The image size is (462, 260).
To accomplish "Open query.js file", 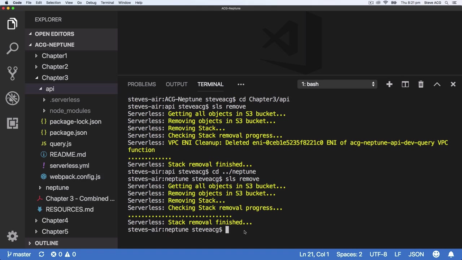I will pyautogui.click(x=60, y=144).
